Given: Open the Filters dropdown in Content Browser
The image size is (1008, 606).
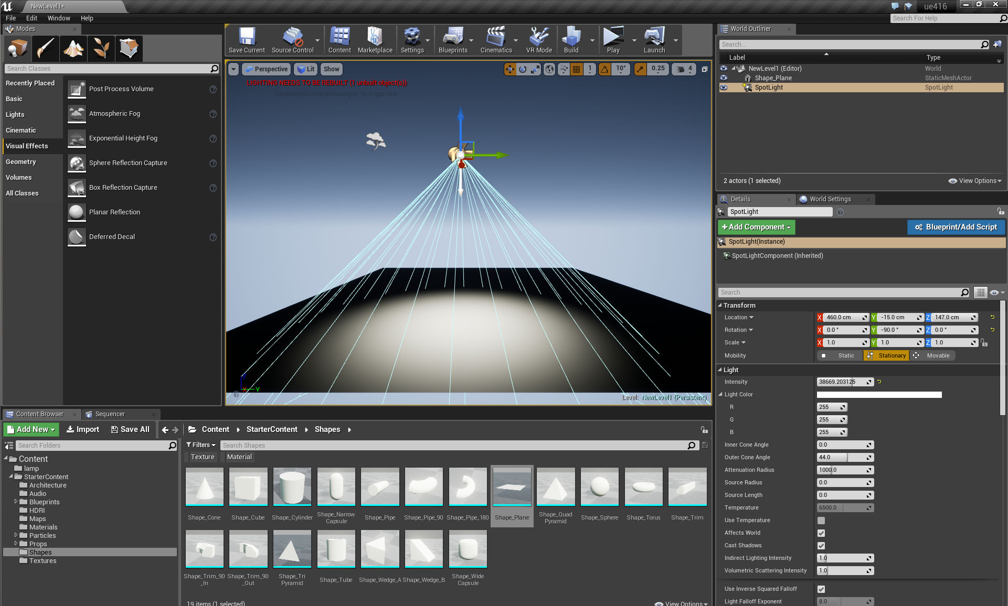Looking at the screenshot, I should click(201, 445).
